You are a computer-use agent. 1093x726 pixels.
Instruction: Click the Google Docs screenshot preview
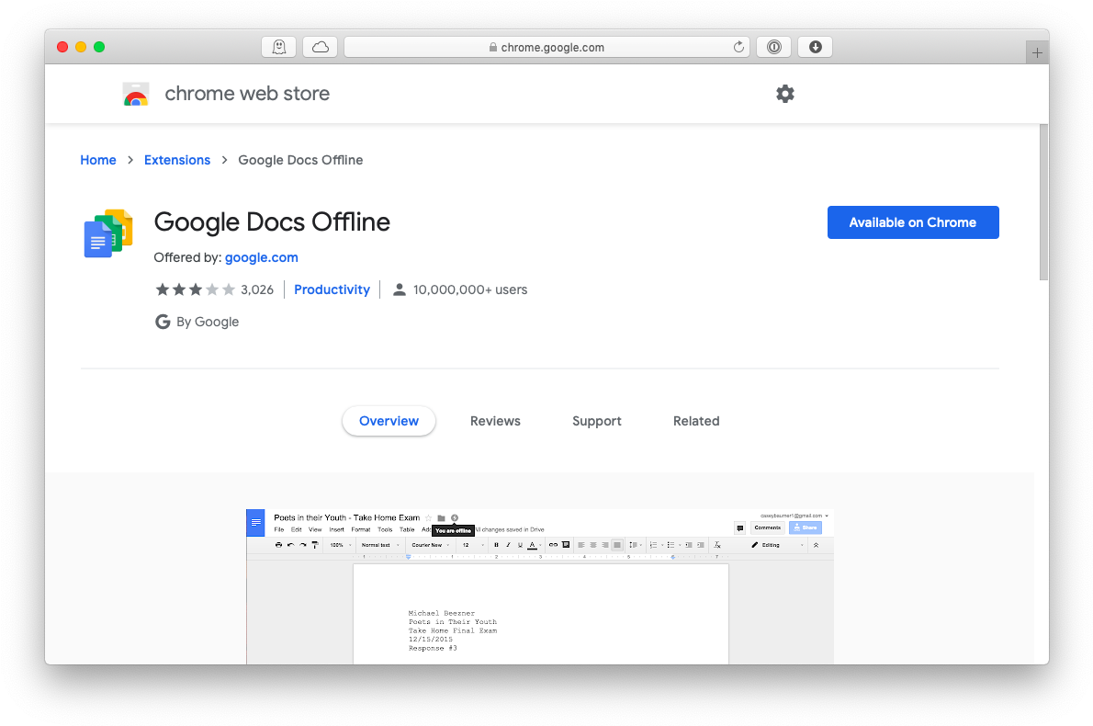(539, 586)
